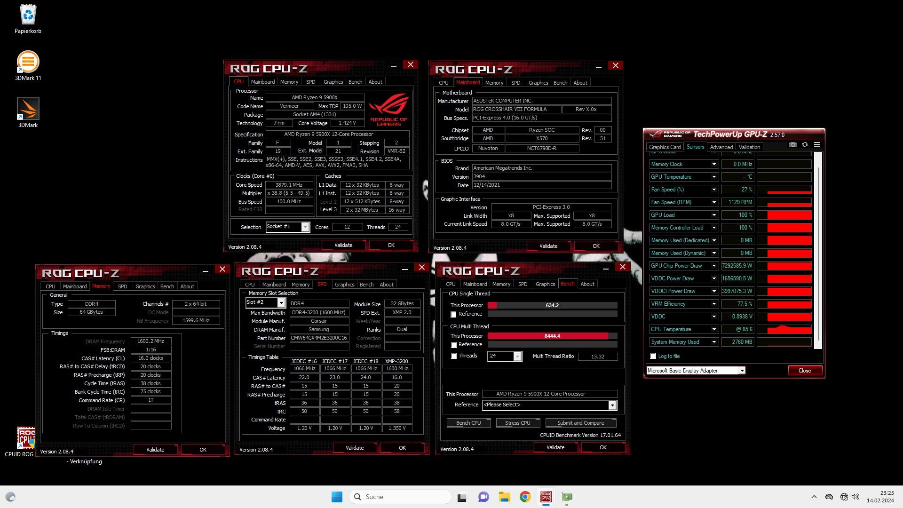903x508 pixels.
Task: Expand the VRM Efficiency sensor dropdown
Action: coord(714,304)
